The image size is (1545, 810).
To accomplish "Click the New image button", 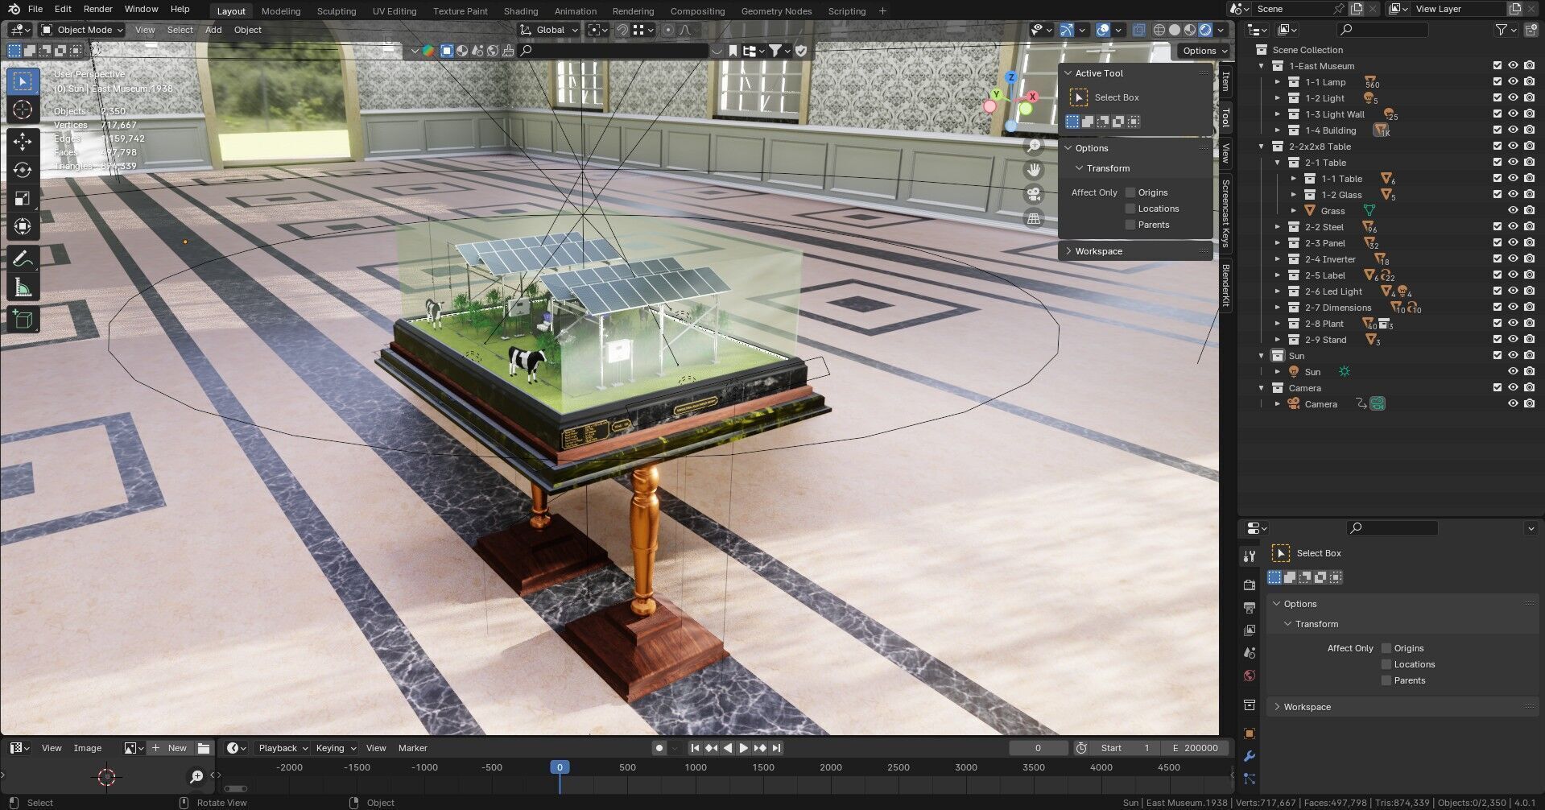I will 171,748.
